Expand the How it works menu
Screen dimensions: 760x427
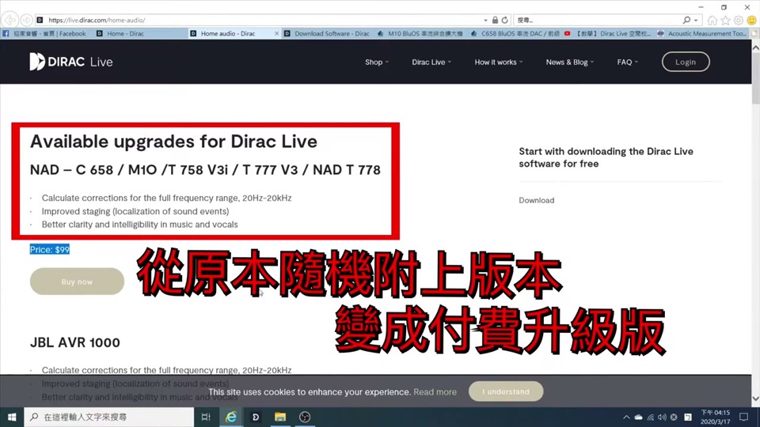[499, 62]
